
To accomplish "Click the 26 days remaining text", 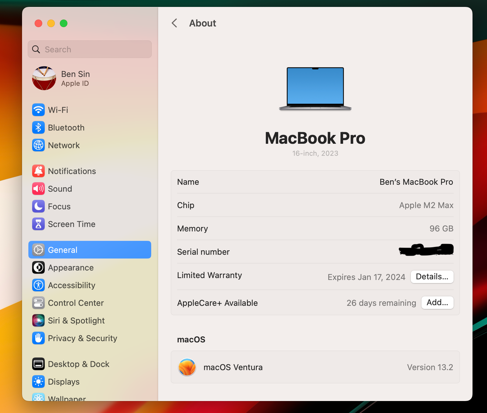I will coord(381,303).
